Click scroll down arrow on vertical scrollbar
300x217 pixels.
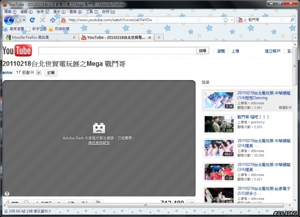point(295,200)
